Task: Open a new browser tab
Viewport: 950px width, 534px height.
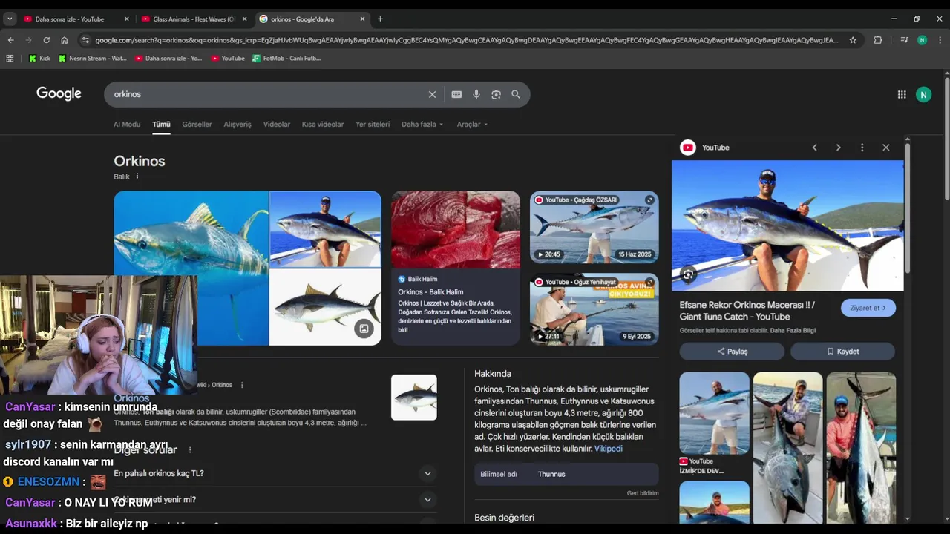Action: 380,19
